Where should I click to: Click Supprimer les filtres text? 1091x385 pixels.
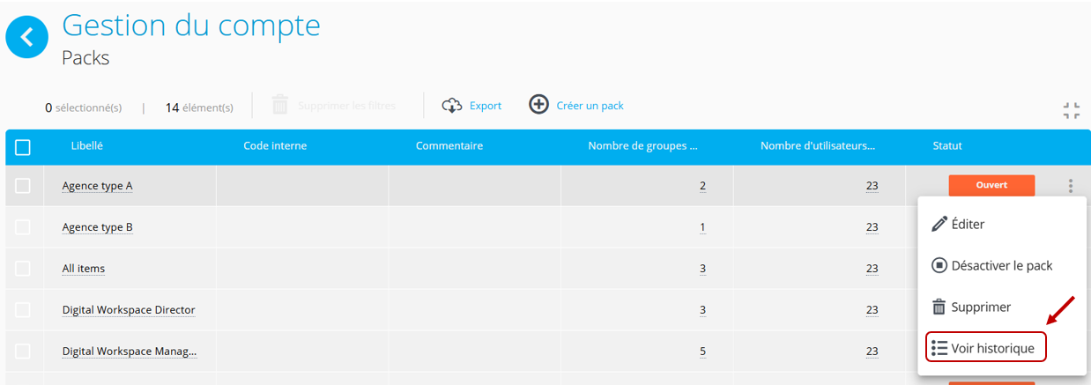346,106
